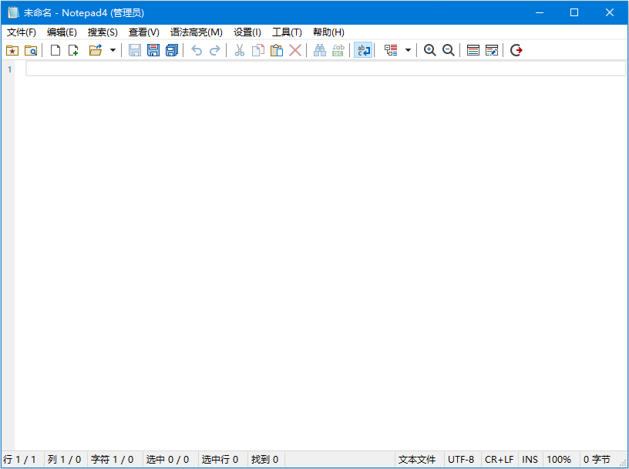
Task: Open the 语法高亮(M) menu
Action: (196, 32)
